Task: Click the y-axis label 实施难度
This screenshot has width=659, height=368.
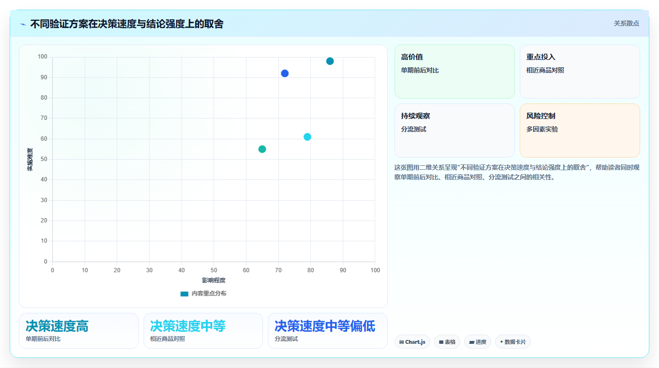Action: (30, 160)
